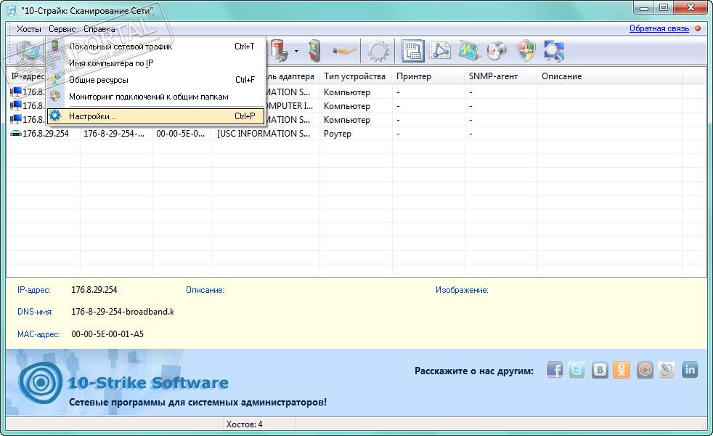Sort by Тип устройства column header
Image resolution: width=713 pixels, height=436 pixels.
pyautogui.click(x=354, y=76)
